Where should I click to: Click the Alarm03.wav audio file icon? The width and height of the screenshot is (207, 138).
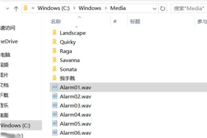(x=55, y=106)
